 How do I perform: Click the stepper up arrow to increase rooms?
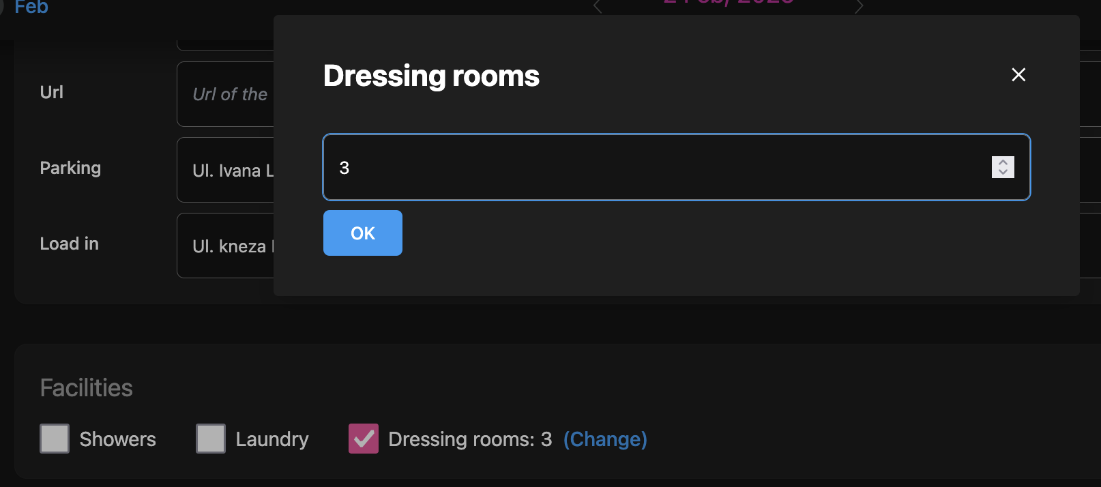pos(1002,161)
